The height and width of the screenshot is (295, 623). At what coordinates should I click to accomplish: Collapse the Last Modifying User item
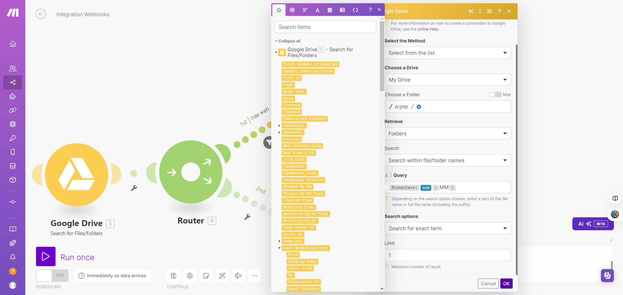(x=279, y=248)
